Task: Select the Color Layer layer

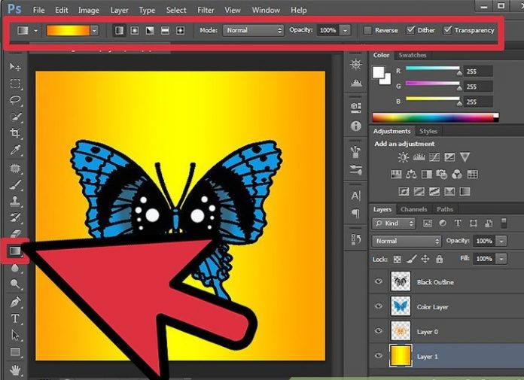Action: pos(433,307)
